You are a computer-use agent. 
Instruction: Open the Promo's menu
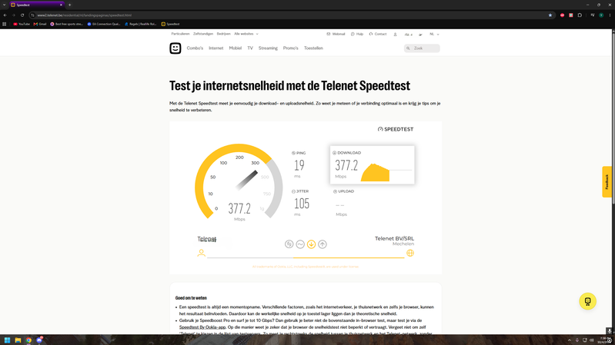[x=291, y=48]
